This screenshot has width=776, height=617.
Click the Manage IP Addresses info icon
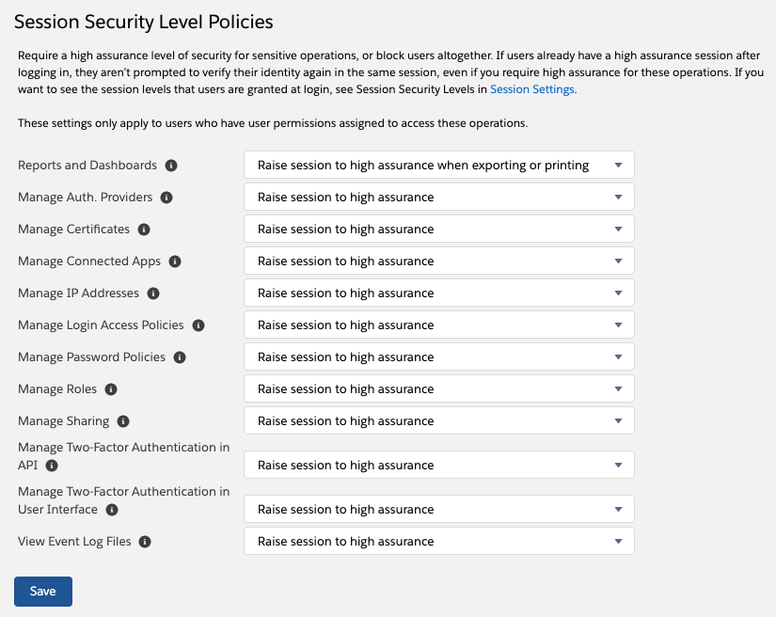point(153,293)
